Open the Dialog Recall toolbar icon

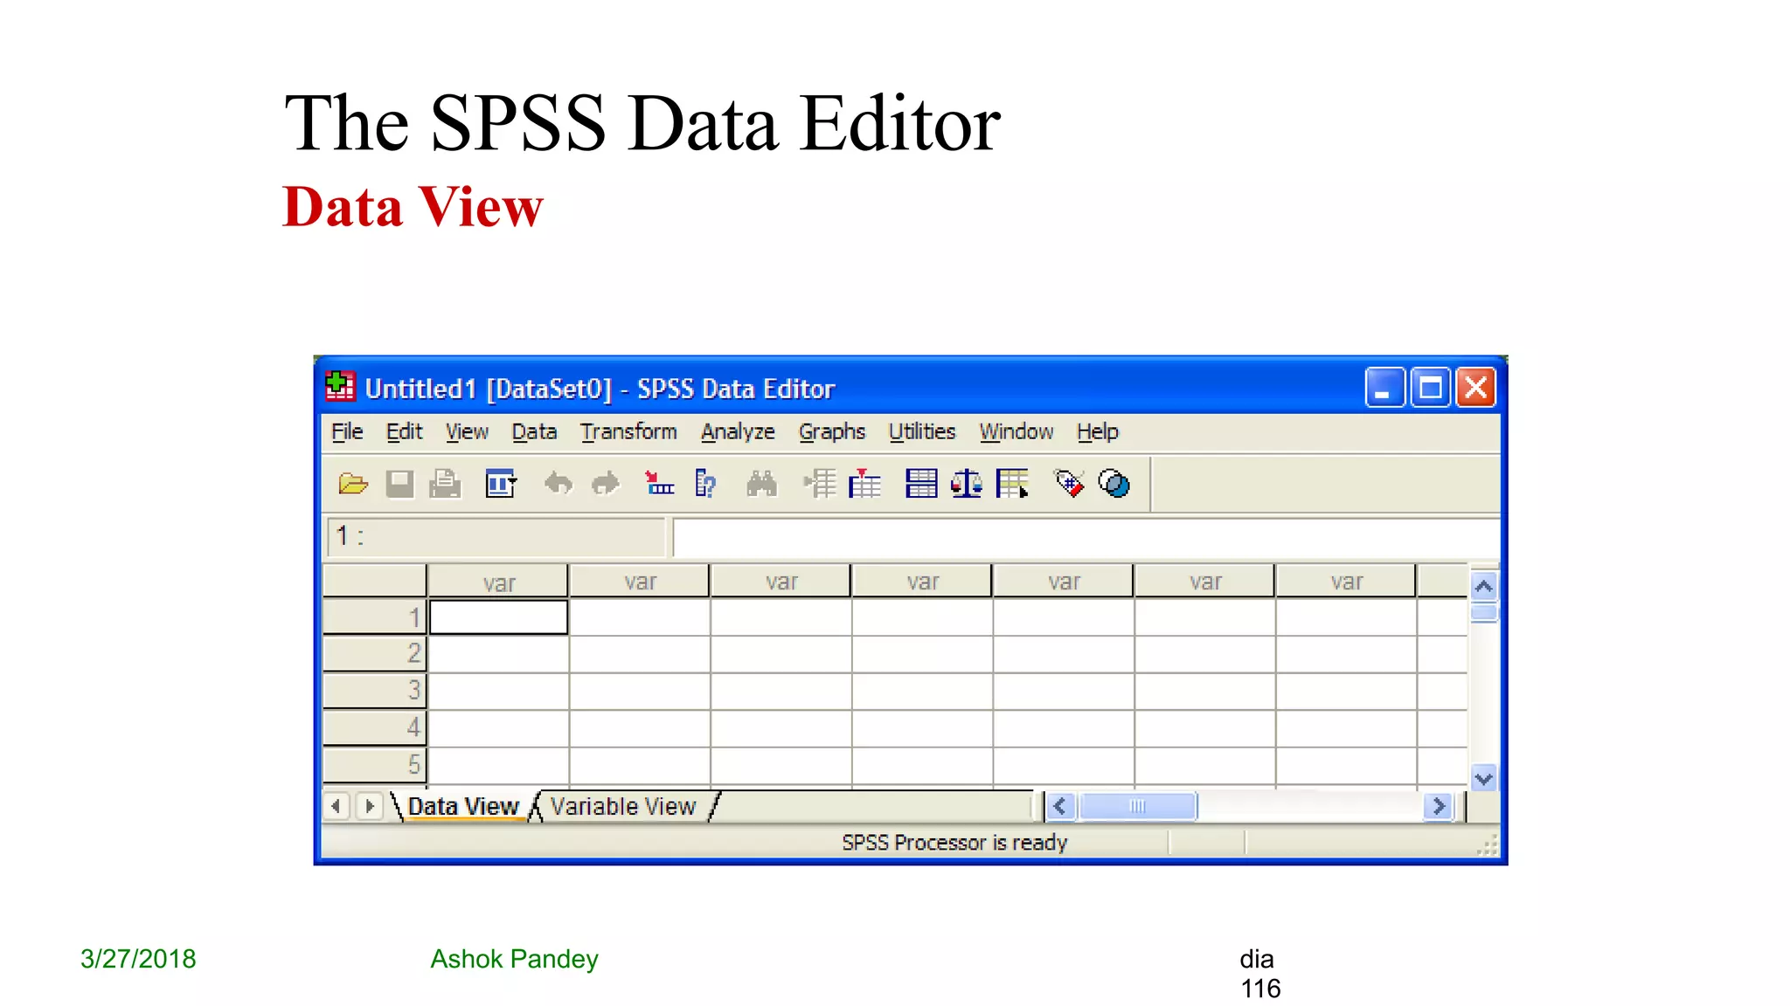[501, 484]
